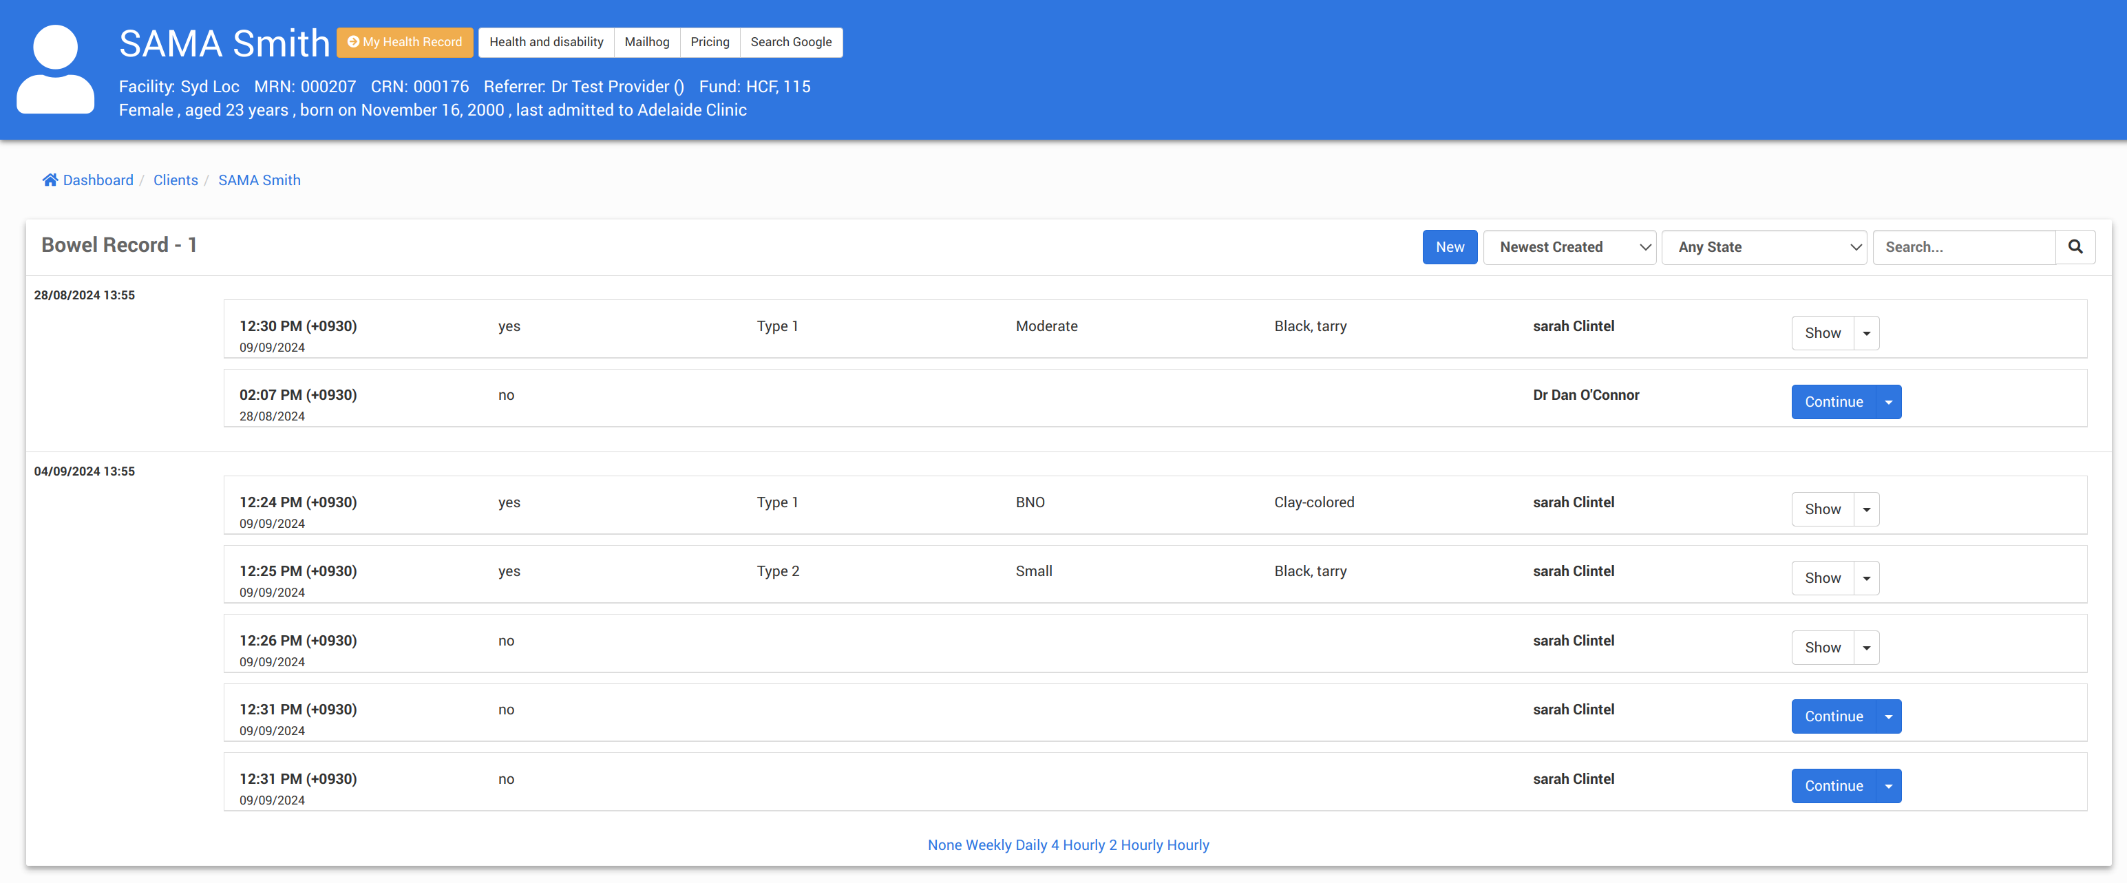Open the Mailhog tab

point(646,42)
